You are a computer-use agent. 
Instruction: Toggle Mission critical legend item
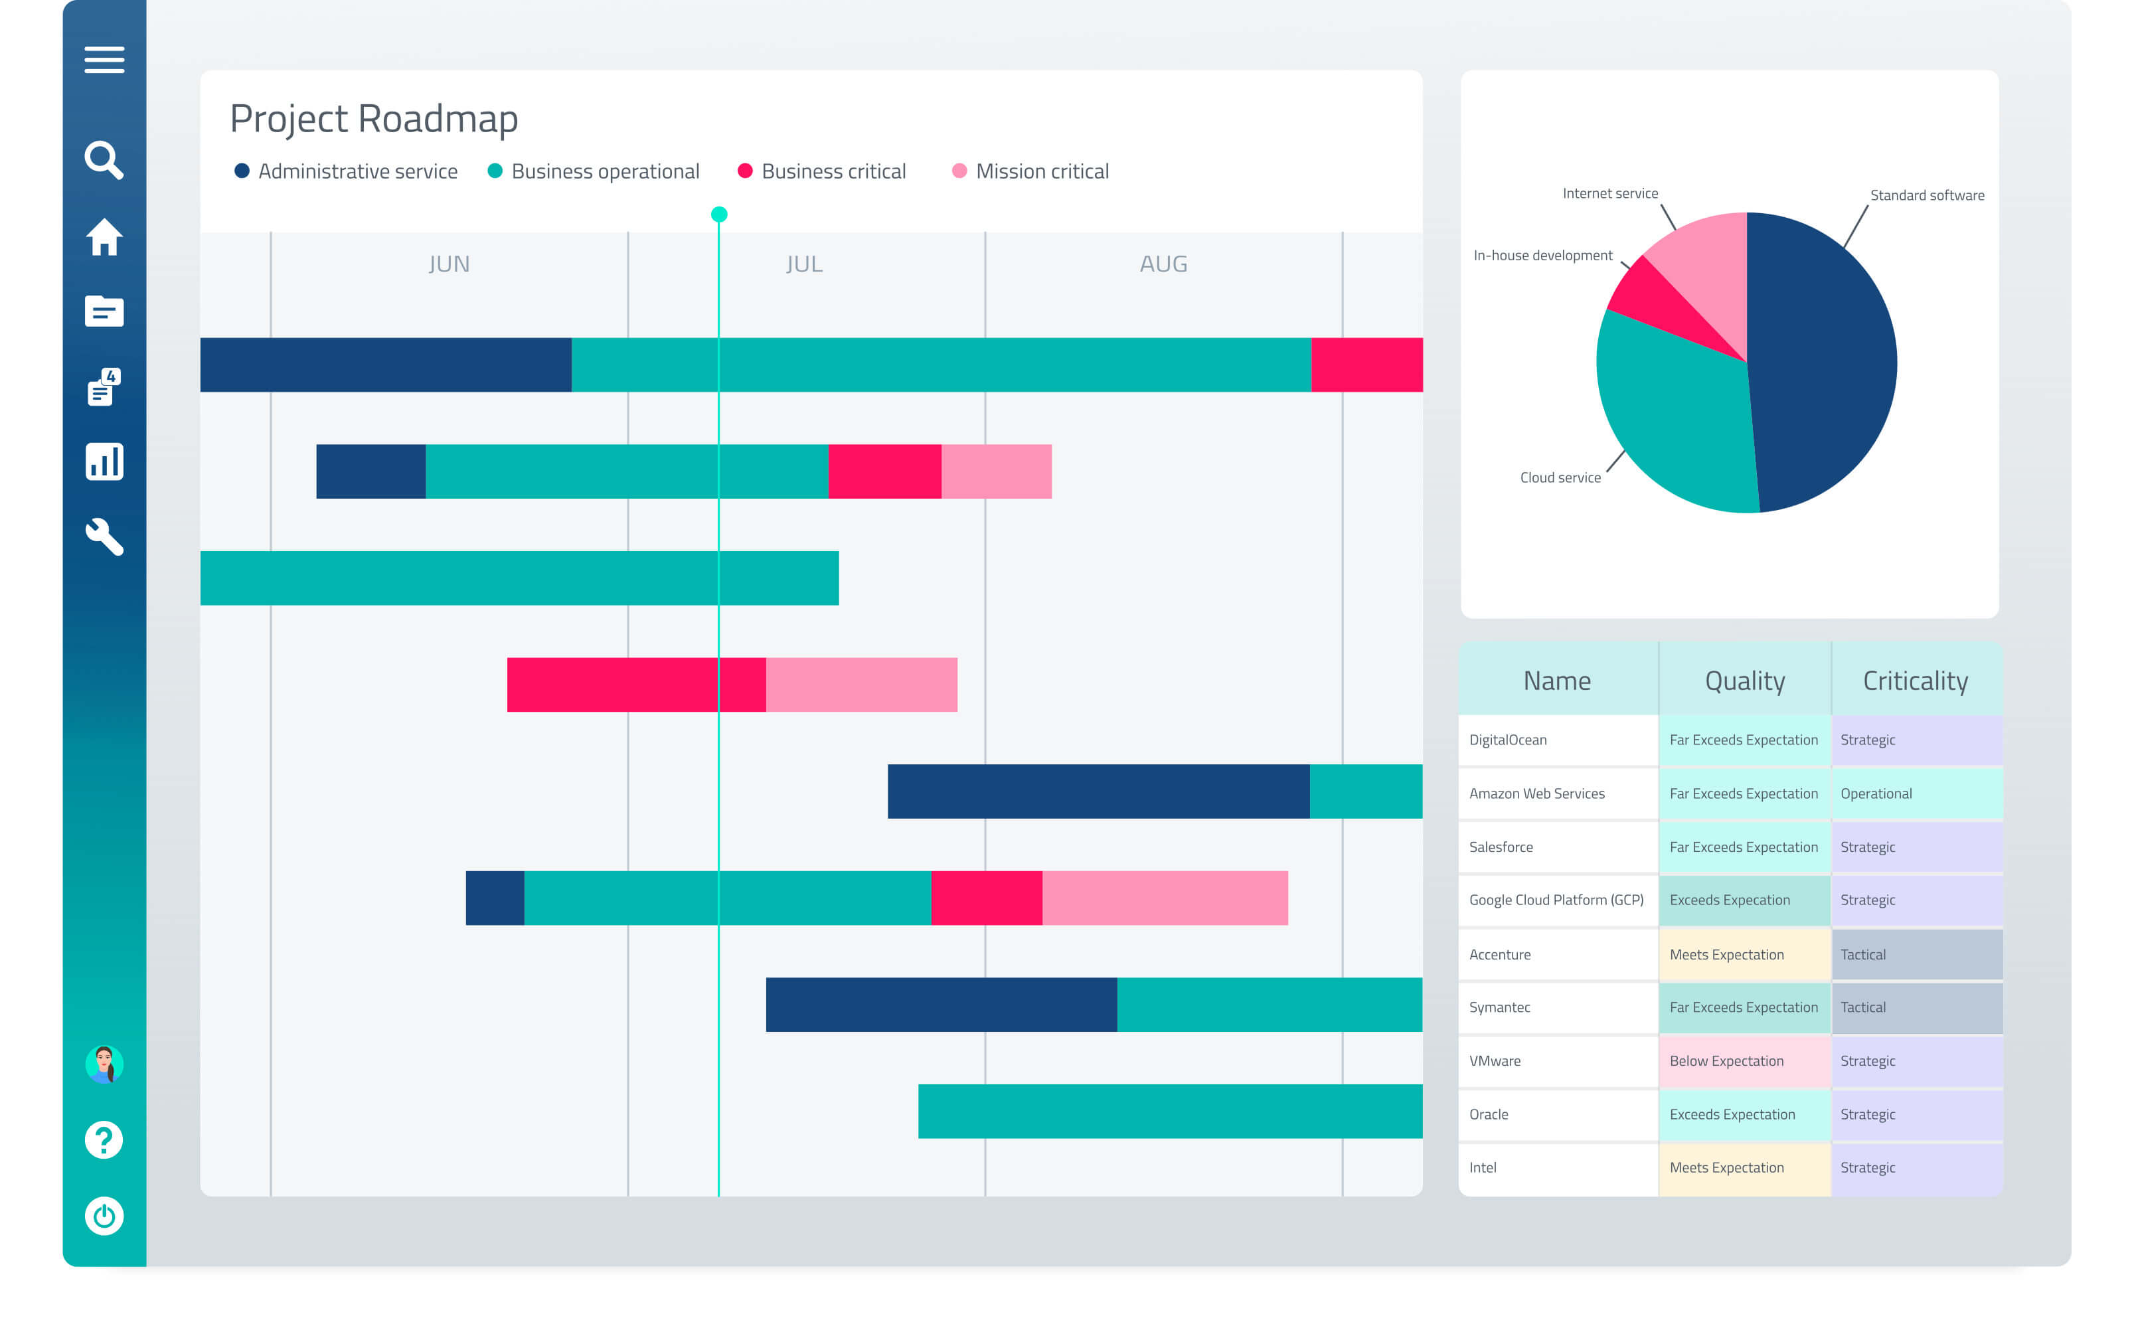tap(1031, 171)
